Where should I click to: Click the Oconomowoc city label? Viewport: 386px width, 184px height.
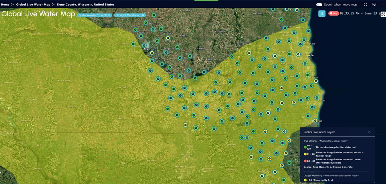pos(244,44)
